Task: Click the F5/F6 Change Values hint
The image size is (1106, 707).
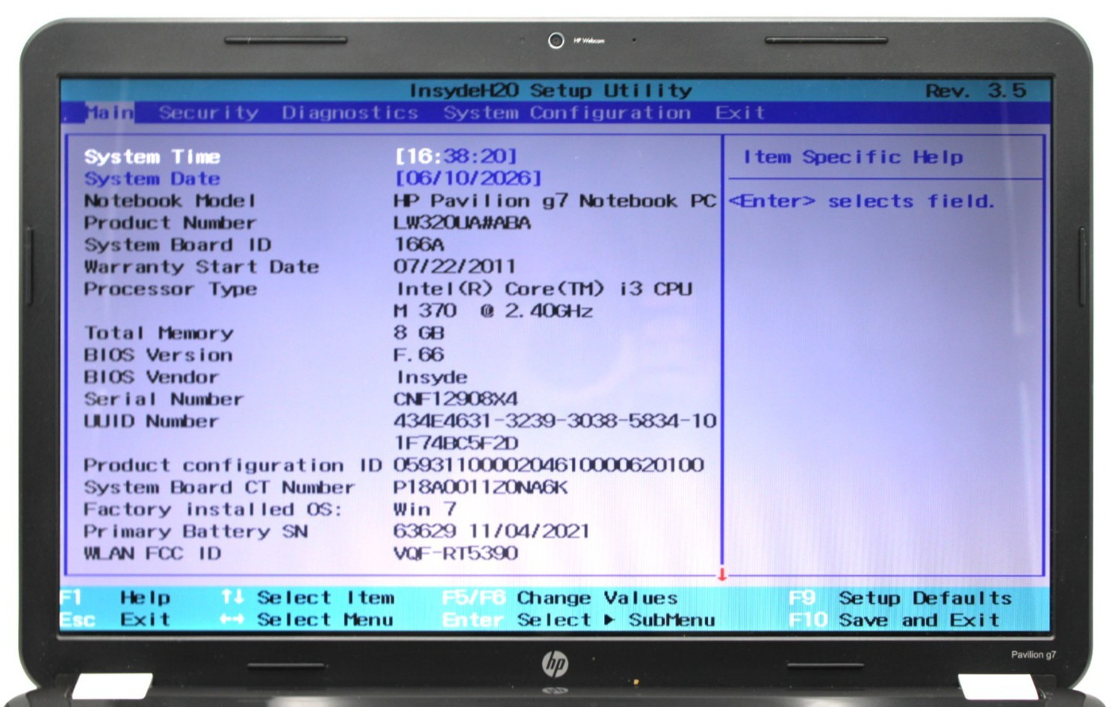Action: pos(560,597)
